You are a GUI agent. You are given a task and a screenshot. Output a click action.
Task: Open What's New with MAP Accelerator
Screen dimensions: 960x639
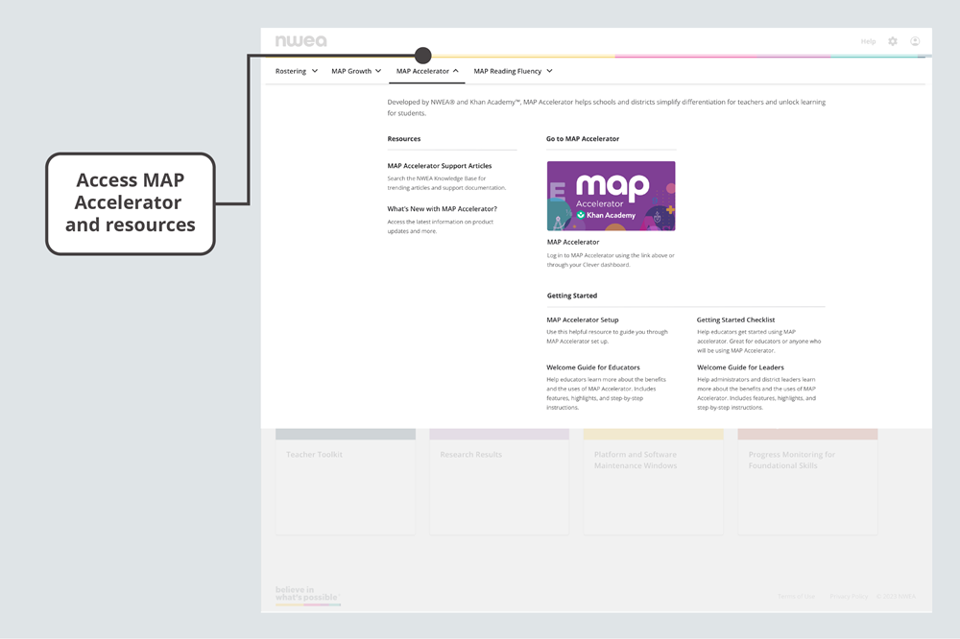[442, 208]
